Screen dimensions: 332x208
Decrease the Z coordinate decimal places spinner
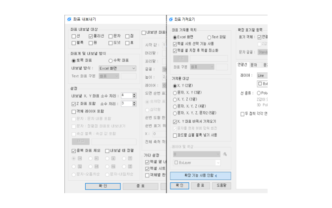tap(135, 105)
